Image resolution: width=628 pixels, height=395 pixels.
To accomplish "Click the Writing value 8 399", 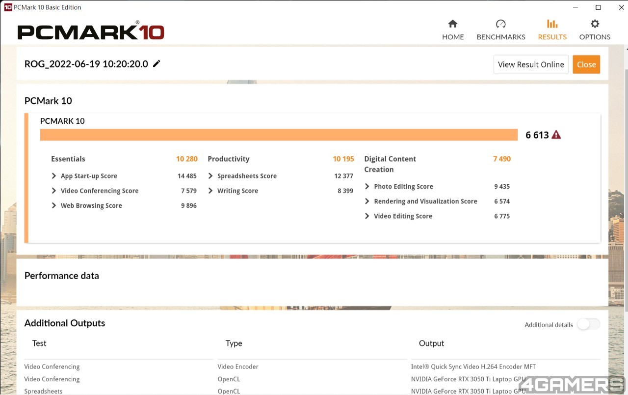I will point(345,191).
